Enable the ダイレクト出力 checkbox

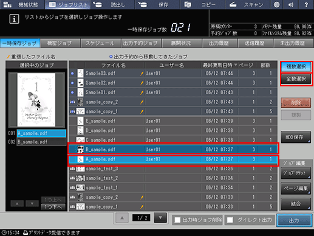click(x=230, y=220)
